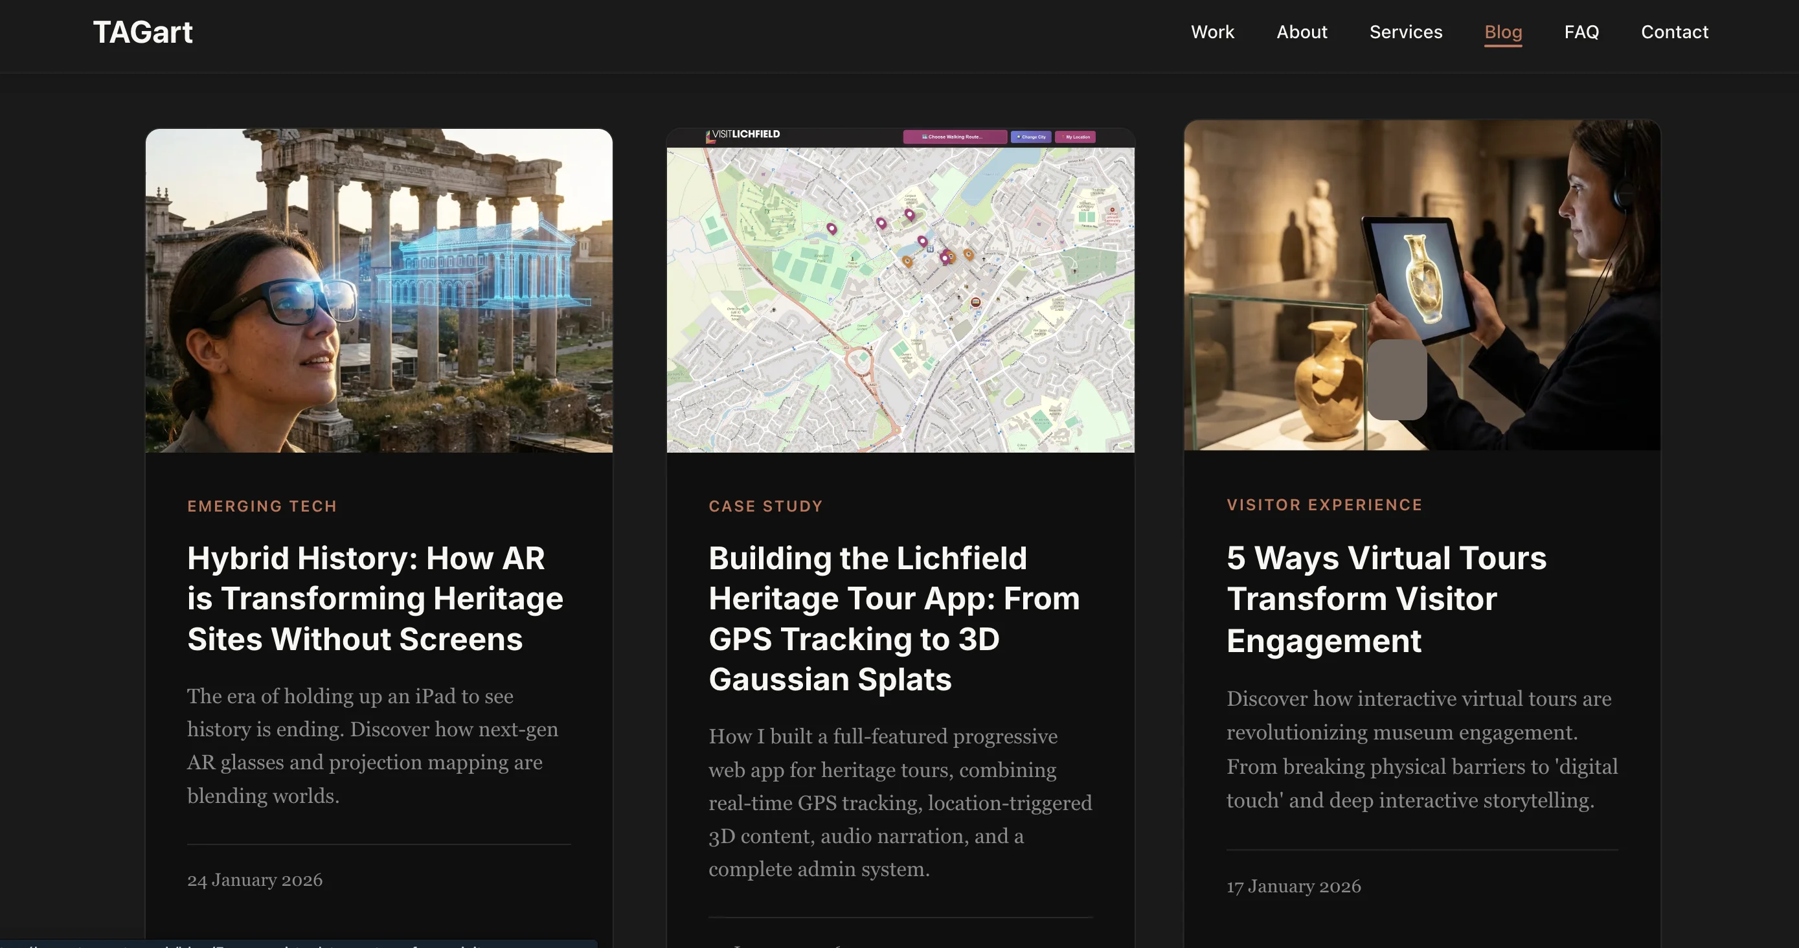Open the About page from the navigation
Viewport: 1799px width, 948px height.
point(1302,32)
